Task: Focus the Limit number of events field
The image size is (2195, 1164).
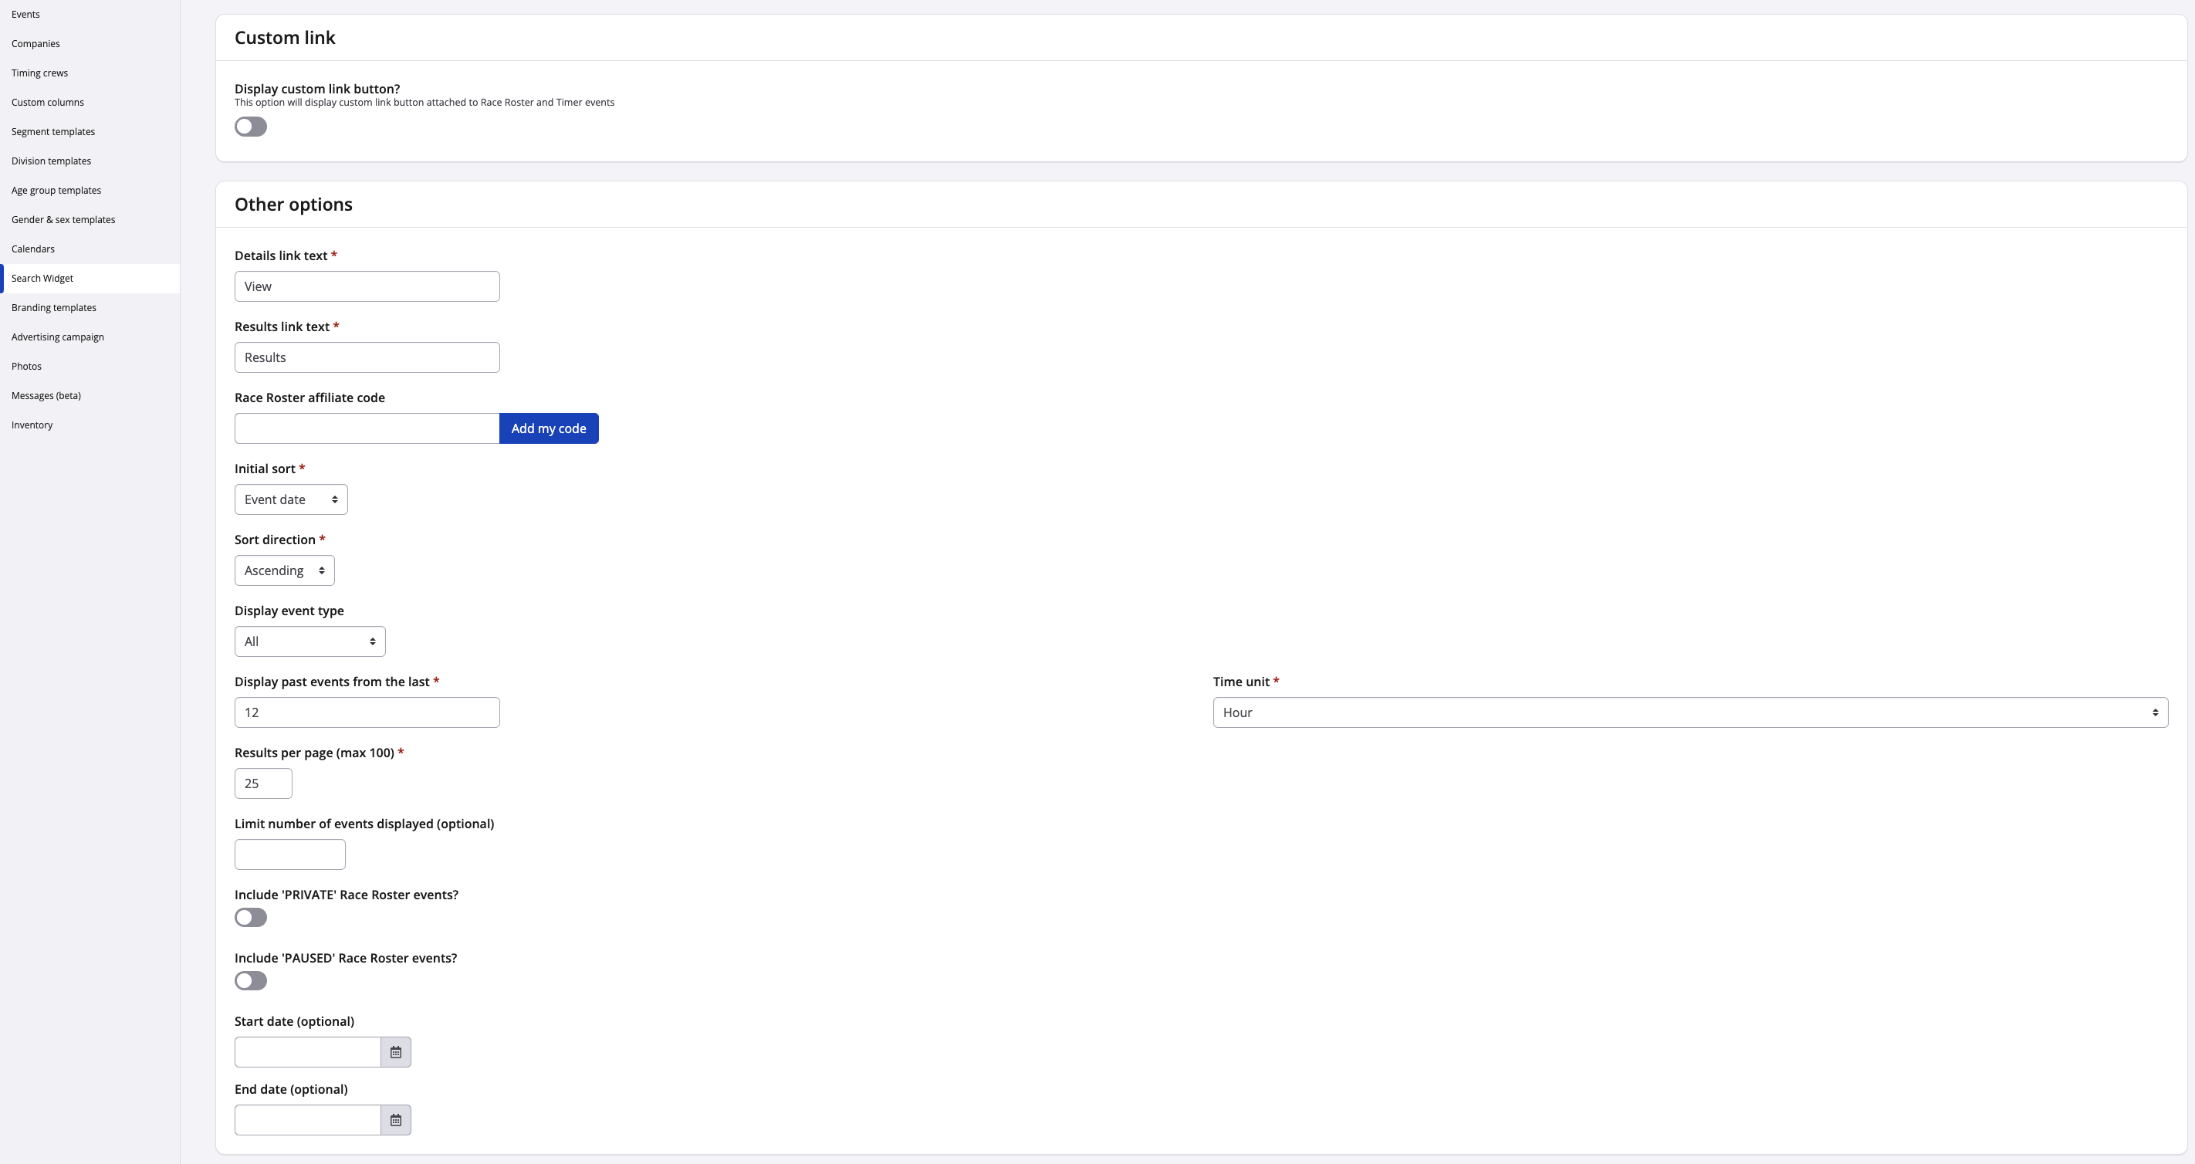Action: 289,854
